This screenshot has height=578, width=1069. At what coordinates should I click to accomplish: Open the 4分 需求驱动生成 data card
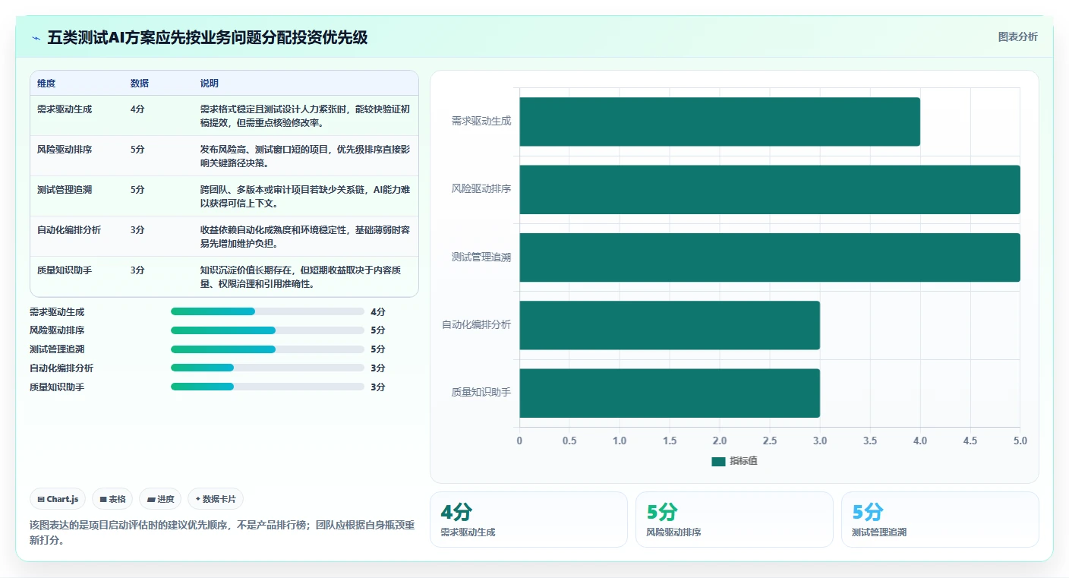pos(528,520)
